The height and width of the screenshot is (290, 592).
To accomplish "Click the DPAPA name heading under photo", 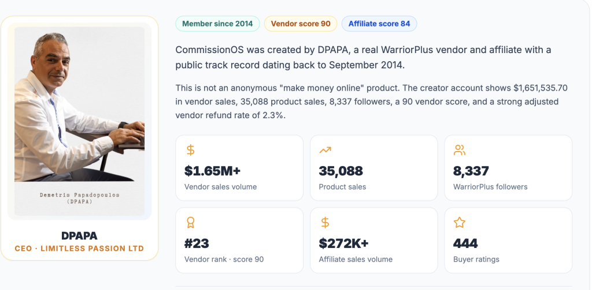I will pyautogui.click(x=79, y=236).
